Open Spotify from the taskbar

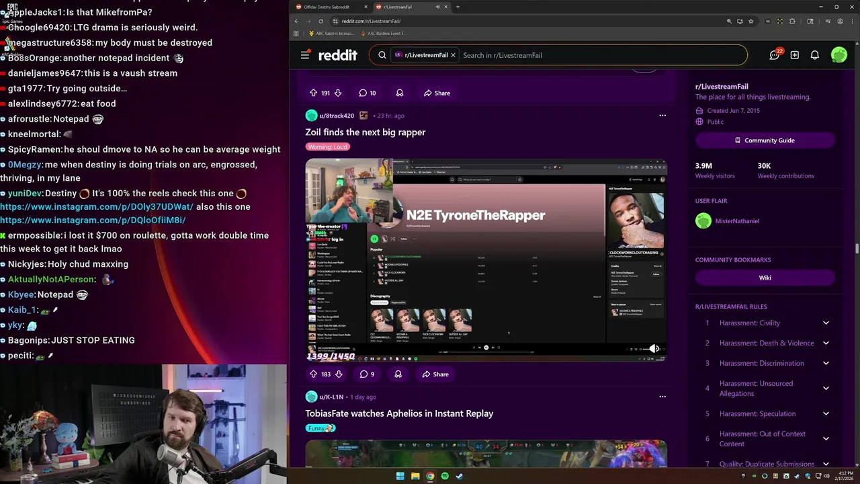click(445, 477)
